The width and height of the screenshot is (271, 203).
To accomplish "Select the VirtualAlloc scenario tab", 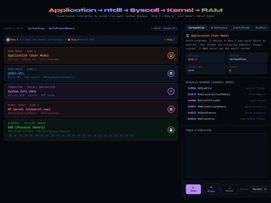I will [197, 28].
